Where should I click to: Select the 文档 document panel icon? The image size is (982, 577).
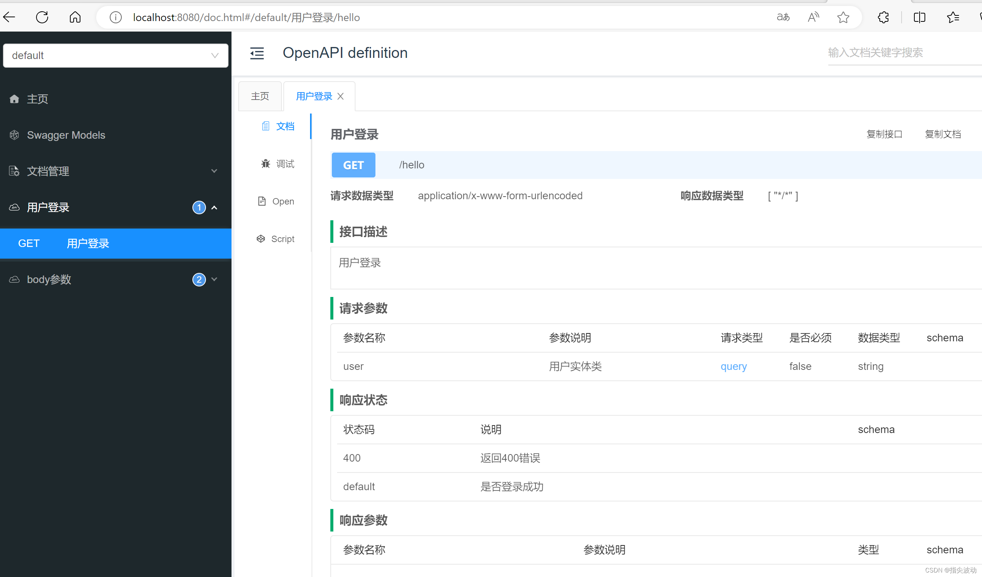coord(266,126)
